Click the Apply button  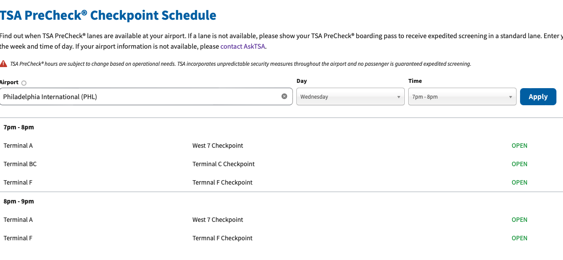tap(538, 97)
